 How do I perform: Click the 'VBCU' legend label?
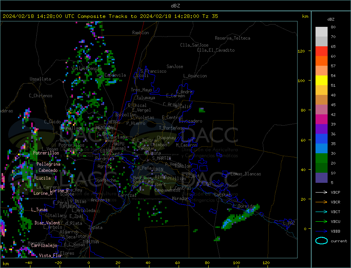pos(335,222)
